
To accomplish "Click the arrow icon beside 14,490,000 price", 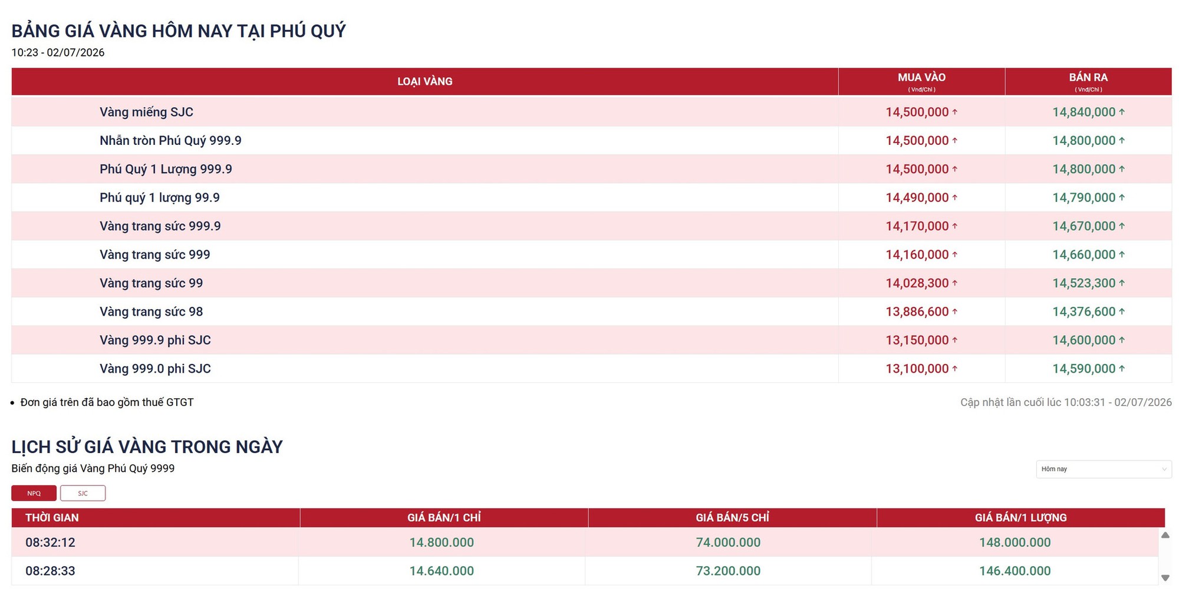I will [x=954, y=197].
